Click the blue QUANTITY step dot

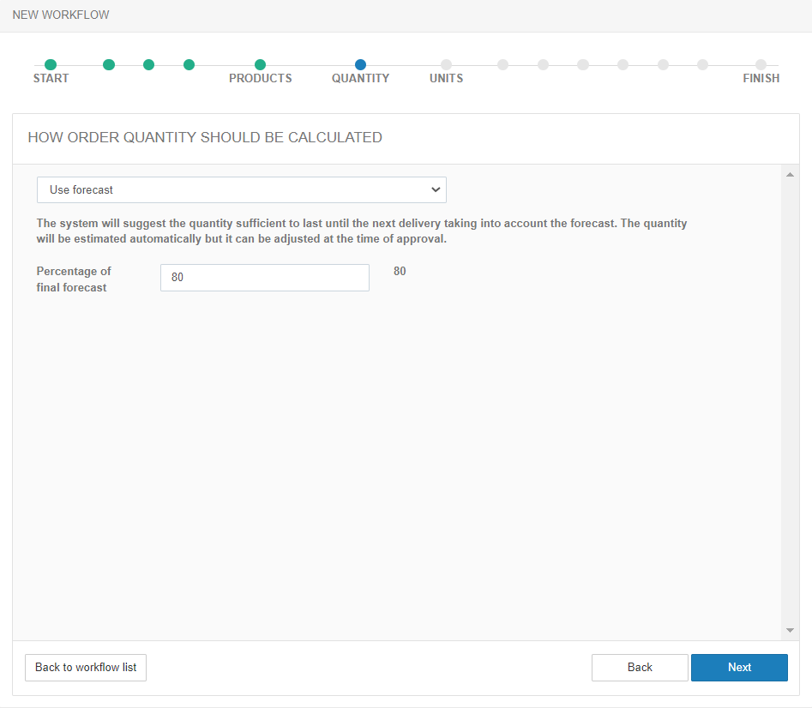[360, 65]
